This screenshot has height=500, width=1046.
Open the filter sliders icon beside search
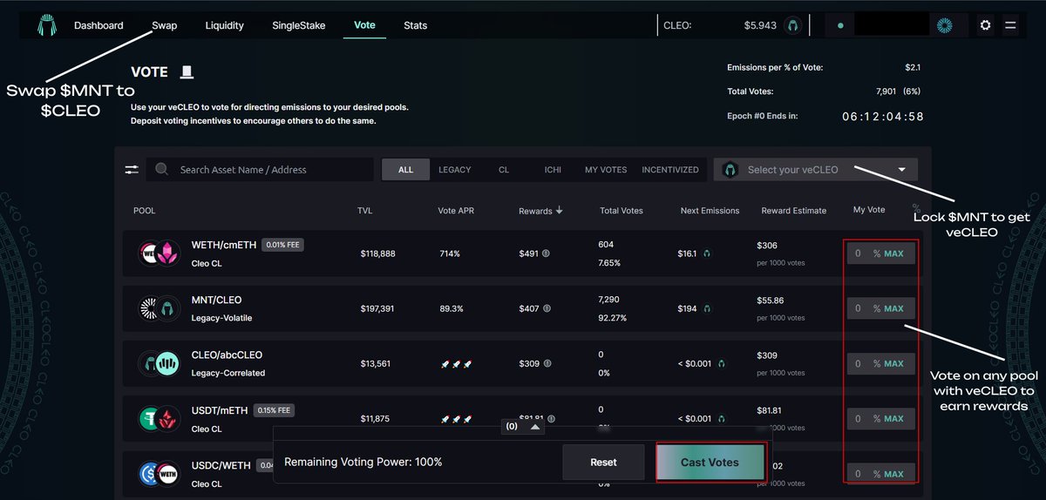[x=132, y=170]
